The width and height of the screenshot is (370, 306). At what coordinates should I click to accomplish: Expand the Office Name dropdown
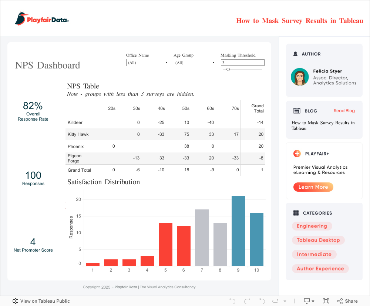[x=148, y=63]
